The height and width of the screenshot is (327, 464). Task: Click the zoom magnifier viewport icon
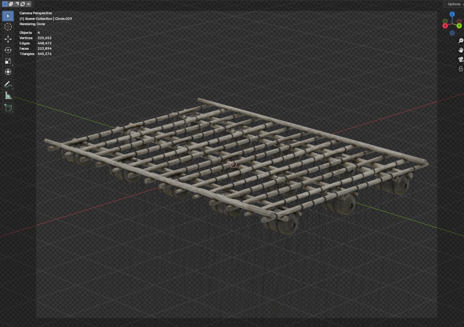tap(460, 41)
